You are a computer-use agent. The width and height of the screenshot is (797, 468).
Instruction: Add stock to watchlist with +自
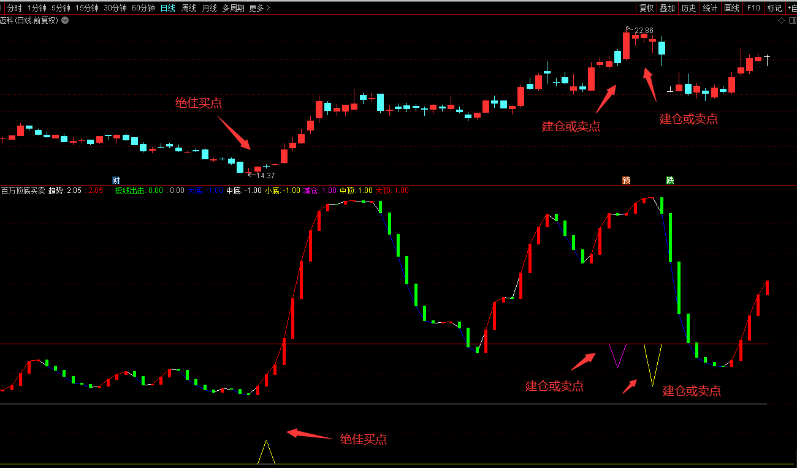(791, 8)
